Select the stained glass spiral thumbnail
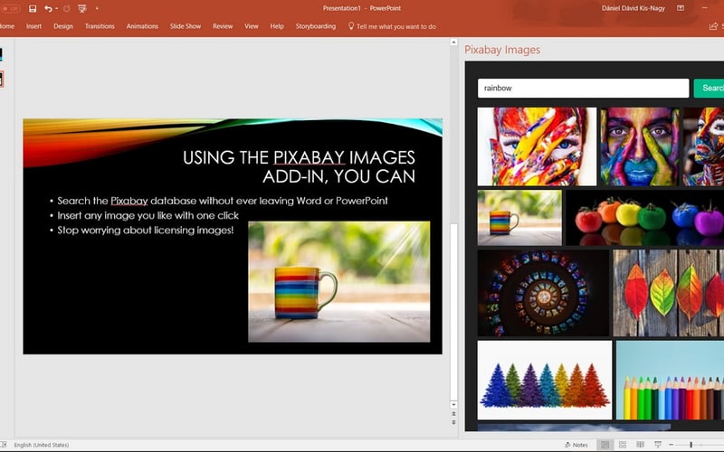 [x=543, y=293]
